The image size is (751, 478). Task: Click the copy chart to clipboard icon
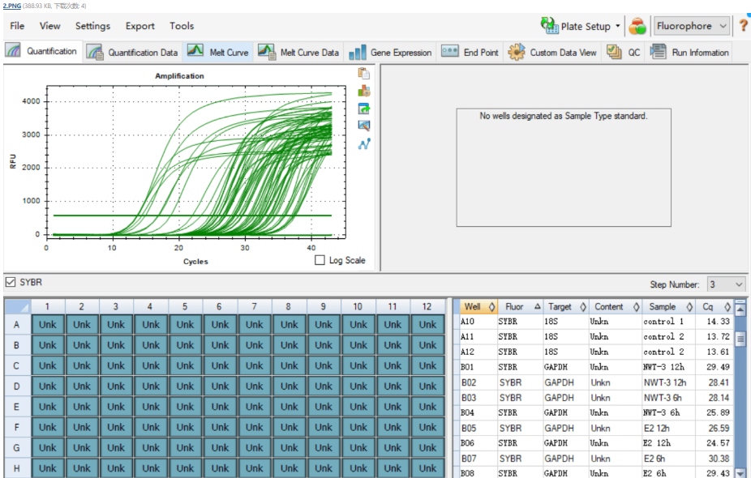click(x=364, y=73)
